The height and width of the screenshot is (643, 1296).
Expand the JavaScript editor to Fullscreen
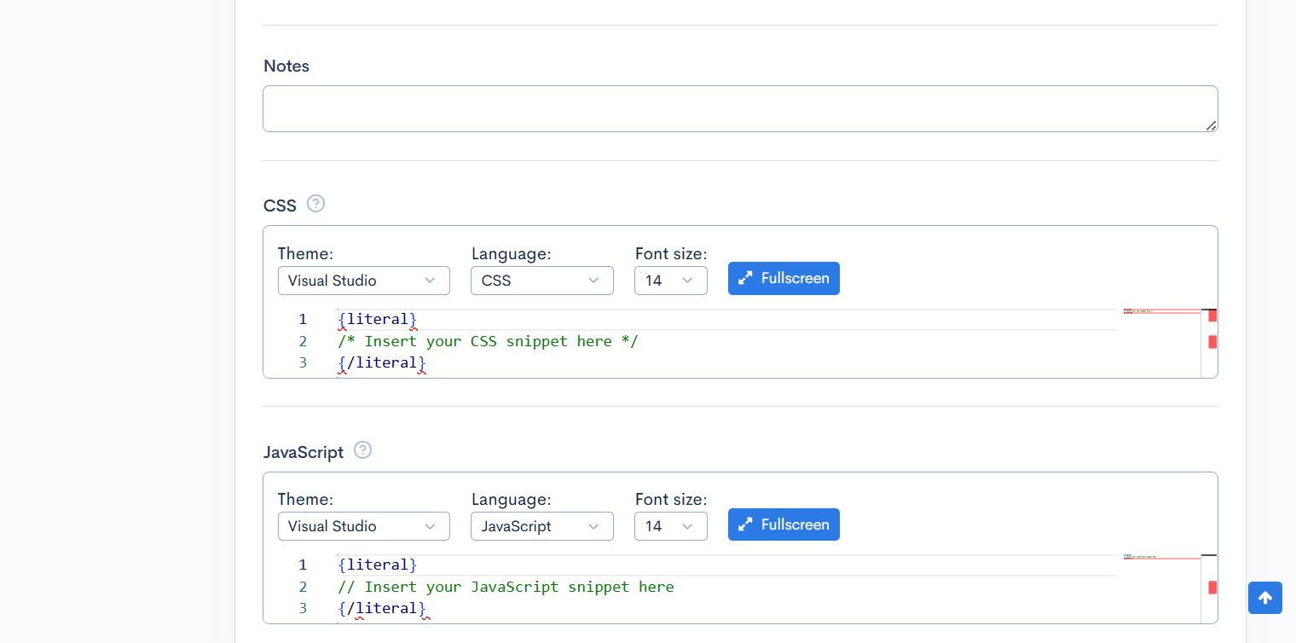point(783,524)
